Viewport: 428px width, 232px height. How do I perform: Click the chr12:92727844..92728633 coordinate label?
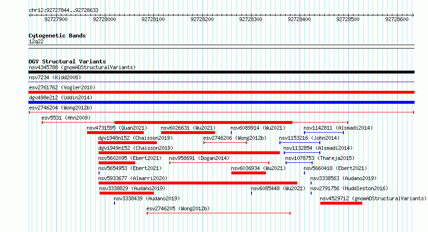63,11
